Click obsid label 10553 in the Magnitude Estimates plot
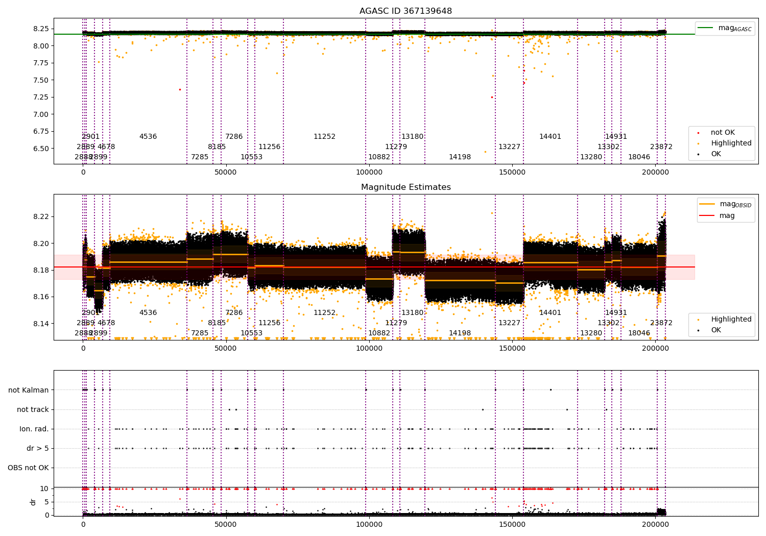Screen dimensions: 766x536 click(x=251, y=333)
